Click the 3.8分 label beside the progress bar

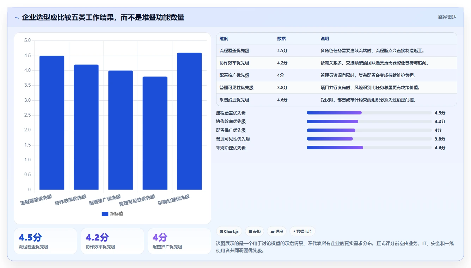pos(440,139)
